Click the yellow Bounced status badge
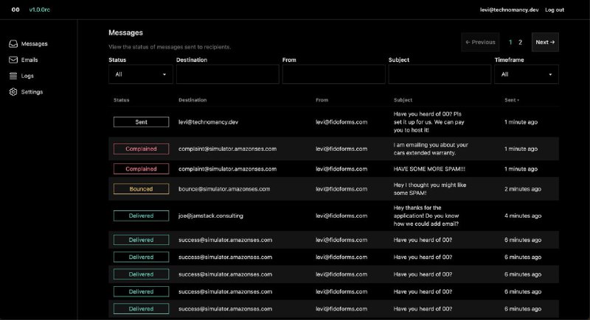590x320 pixels. coord(141,189)
